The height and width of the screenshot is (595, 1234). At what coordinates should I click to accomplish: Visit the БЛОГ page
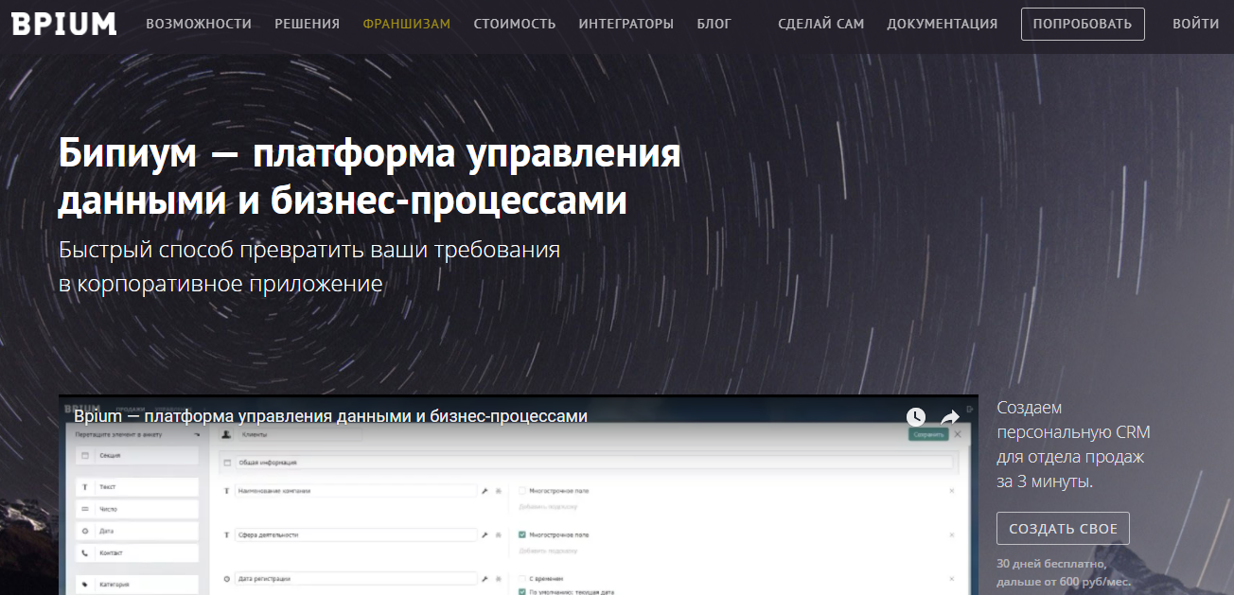(714, 24)
